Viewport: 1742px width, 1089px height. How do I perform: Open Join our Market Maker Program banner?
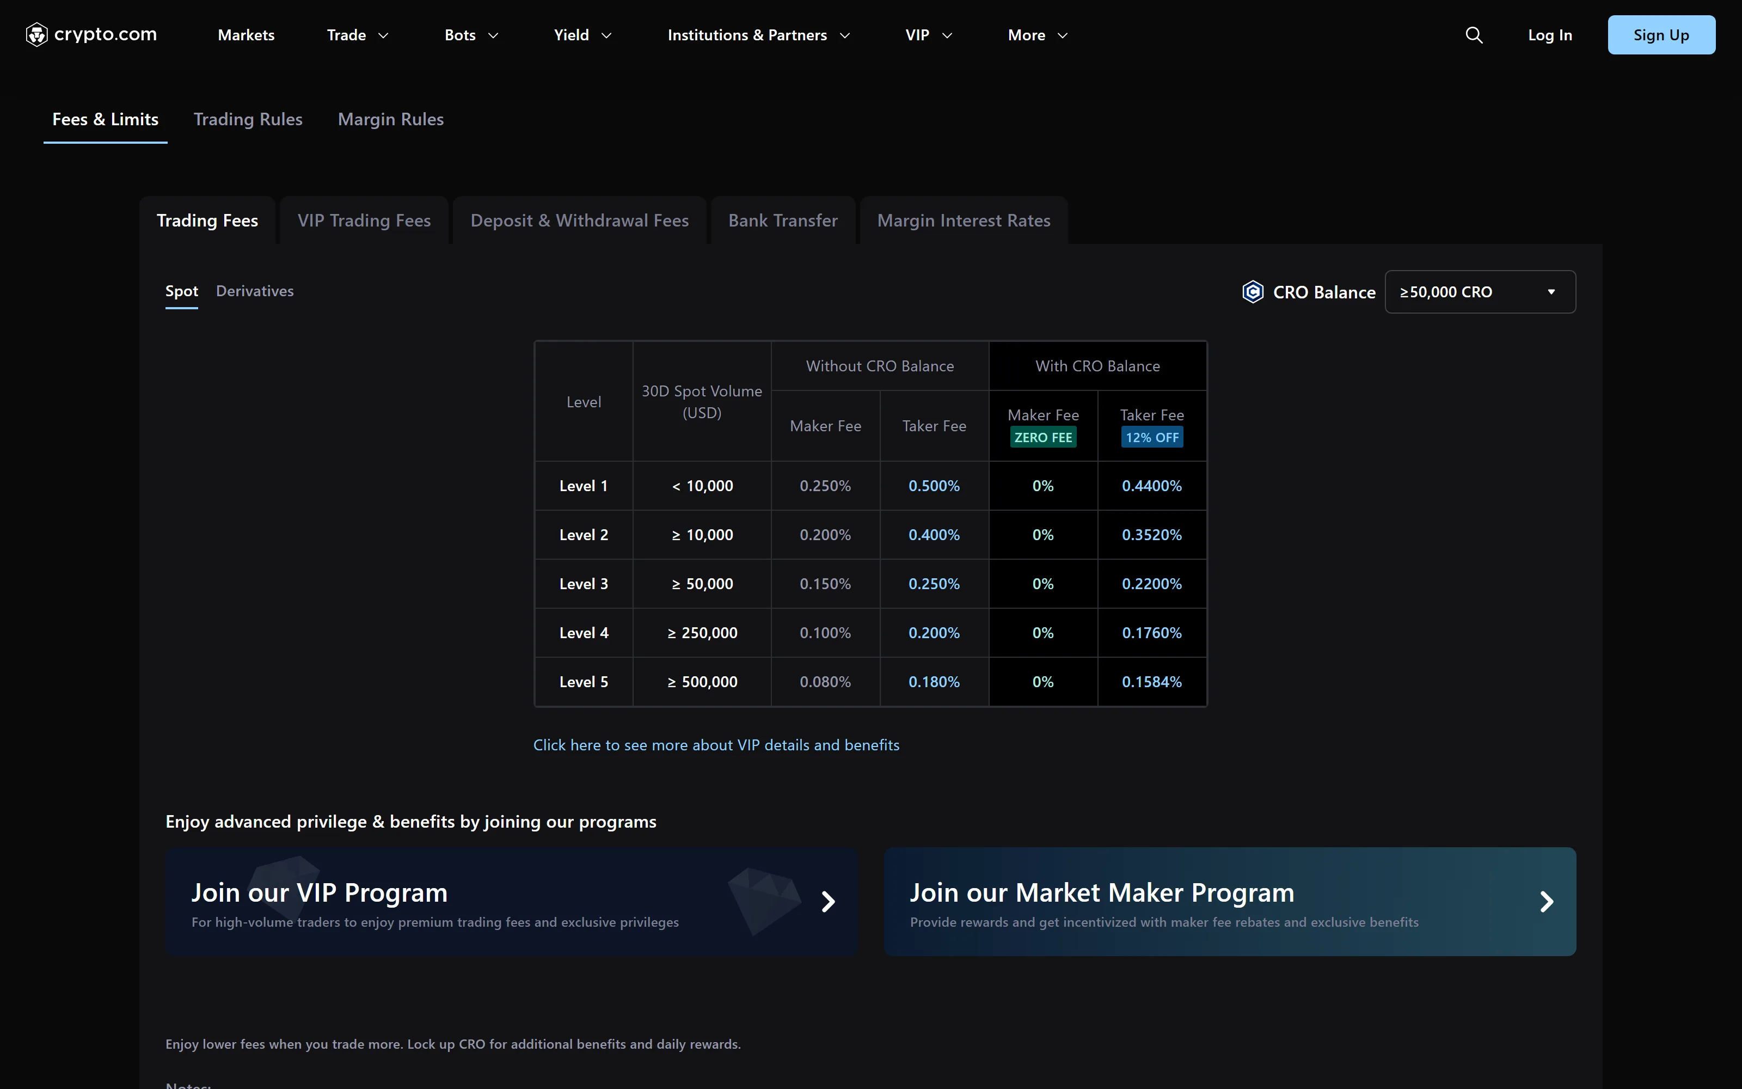1230,901
